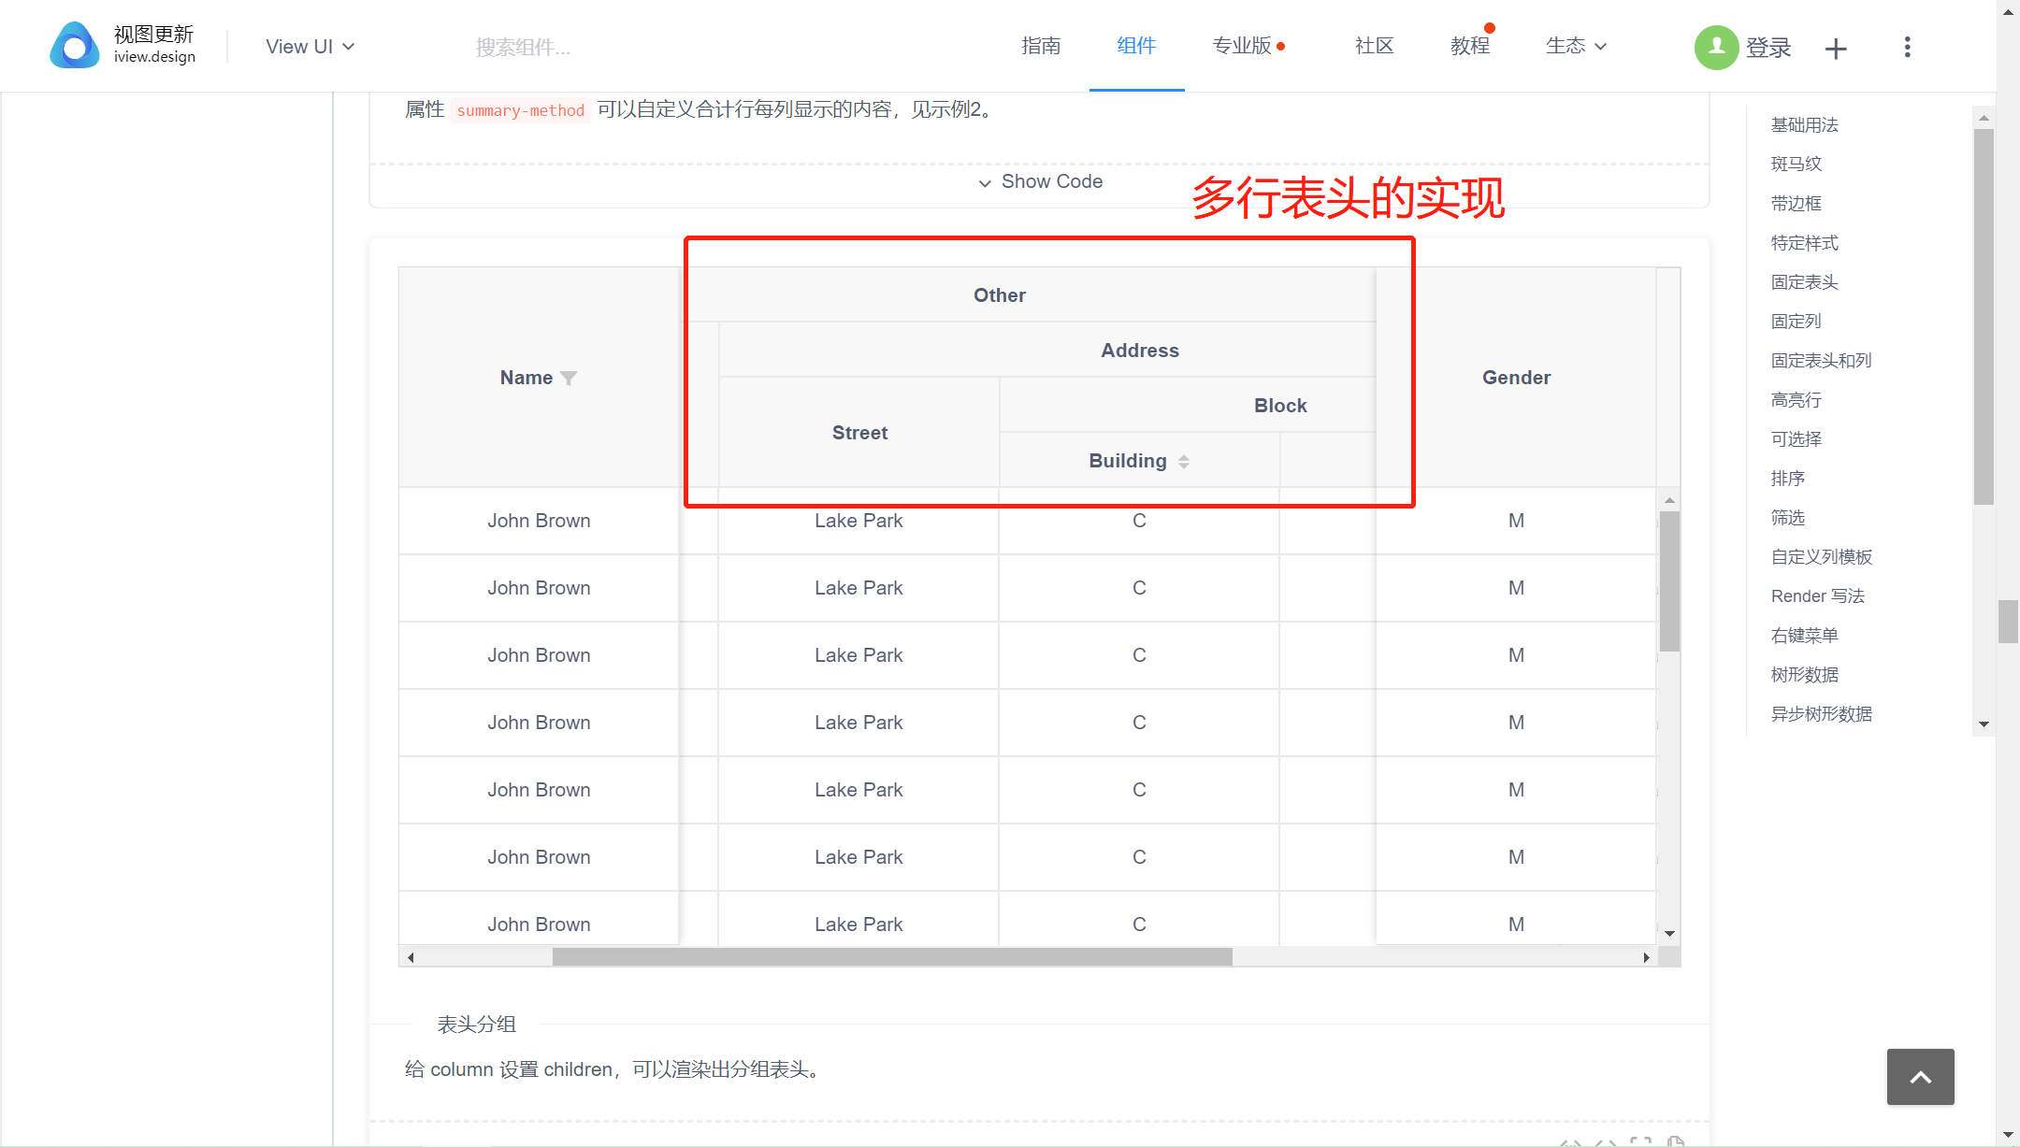
Task: Click the green user avatar icon
Action: point(1716,47)
